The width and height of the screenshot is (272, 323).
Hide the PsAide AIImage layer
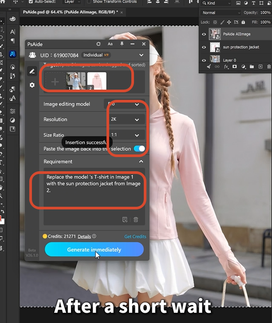204,34
